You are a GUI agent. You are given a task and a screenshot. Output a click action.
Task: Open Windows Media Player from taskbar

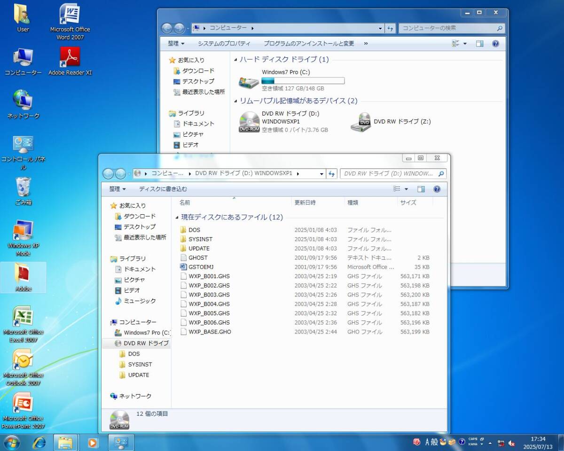(x=93, y=442)
